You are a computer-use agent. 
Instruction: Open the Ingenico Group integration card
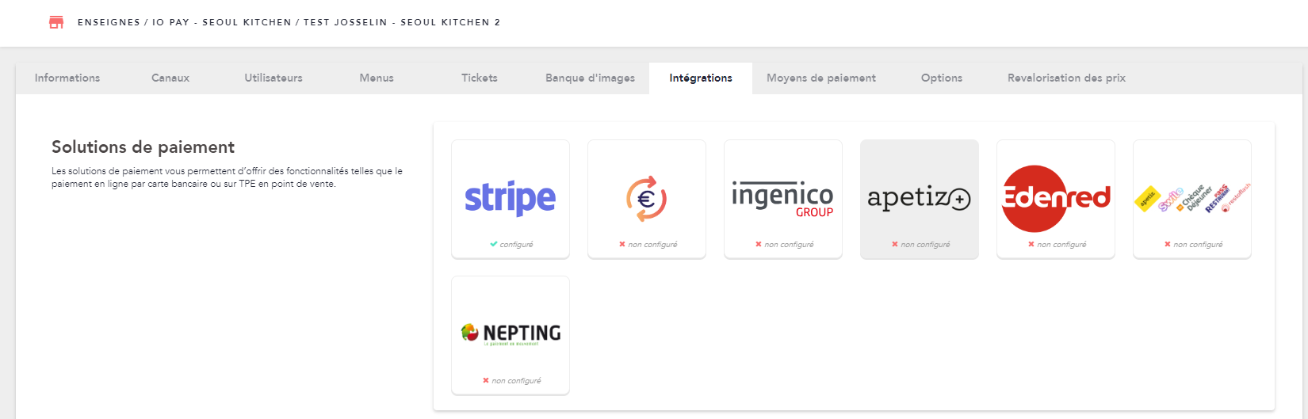(x=783, y=199)
